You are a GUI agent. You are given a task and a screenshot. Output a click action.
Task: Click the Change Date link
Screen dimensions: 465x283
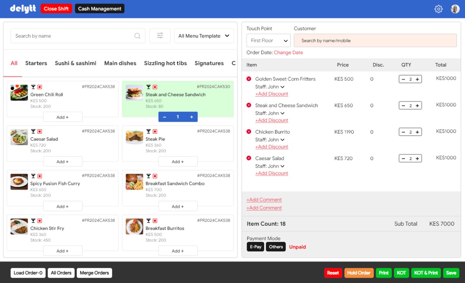288,52
